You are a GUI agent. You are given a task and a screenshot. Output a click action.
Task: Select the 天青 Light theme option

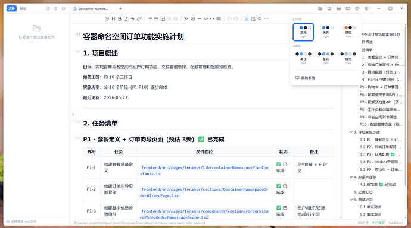326,32
